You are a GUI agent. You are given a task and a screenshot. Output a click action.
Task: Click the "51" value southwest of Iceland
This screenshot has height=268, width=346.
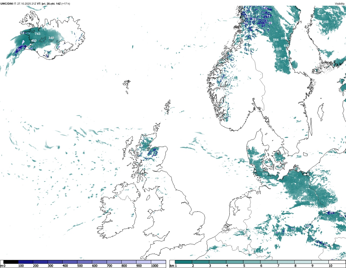coord(19,50)
